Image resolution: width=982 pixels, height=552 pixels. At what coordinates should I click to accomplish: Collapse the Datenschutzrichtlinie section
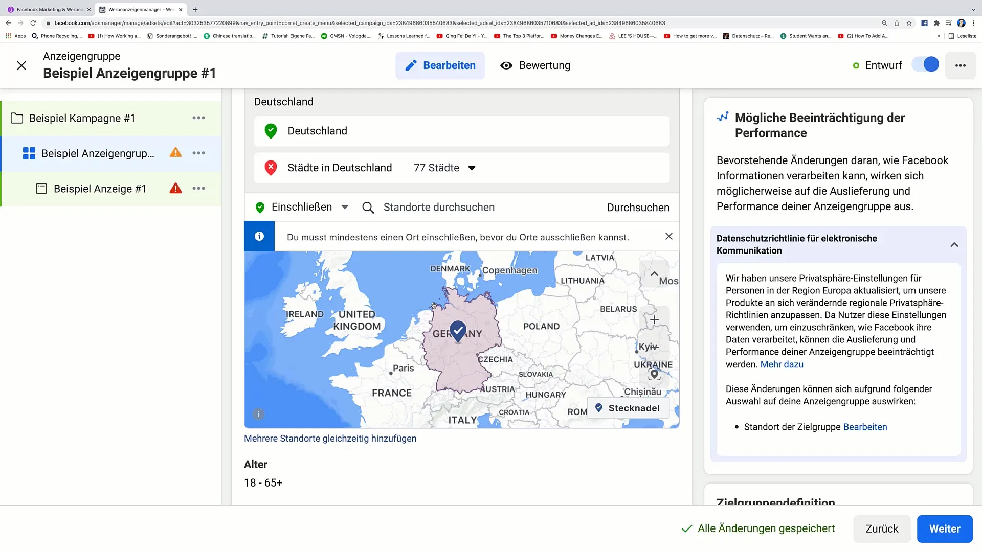[954, 245]
